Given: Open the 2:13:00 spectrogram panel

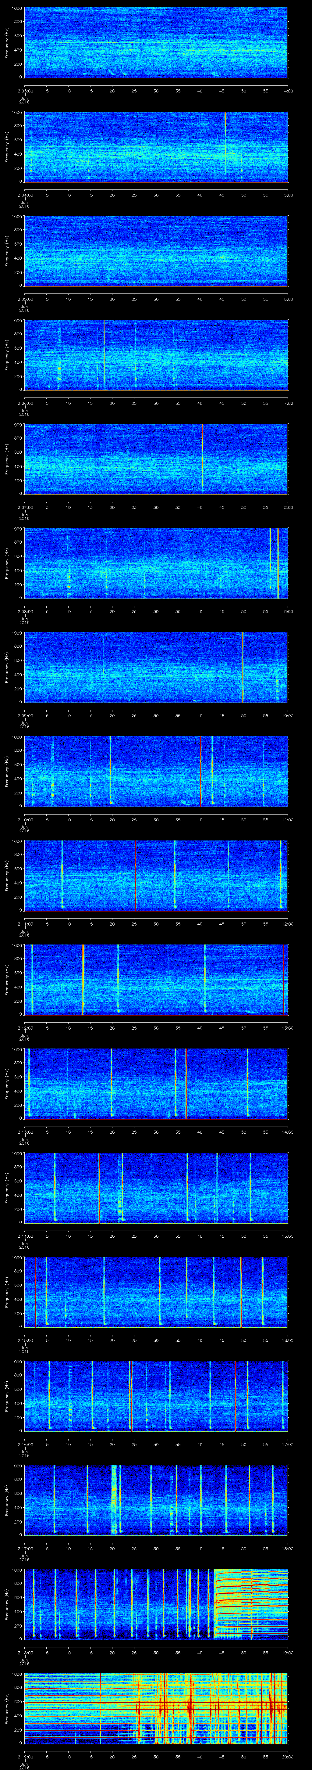Looking at the screenshot, I should pyautogui.click(x=156, y=1084).
